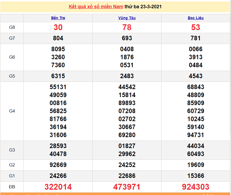Image resolution: width=231 pixels, height=195 pixels.
Task: Click Bạc Liêu G3 number 44034
Action: pos(196,146)
